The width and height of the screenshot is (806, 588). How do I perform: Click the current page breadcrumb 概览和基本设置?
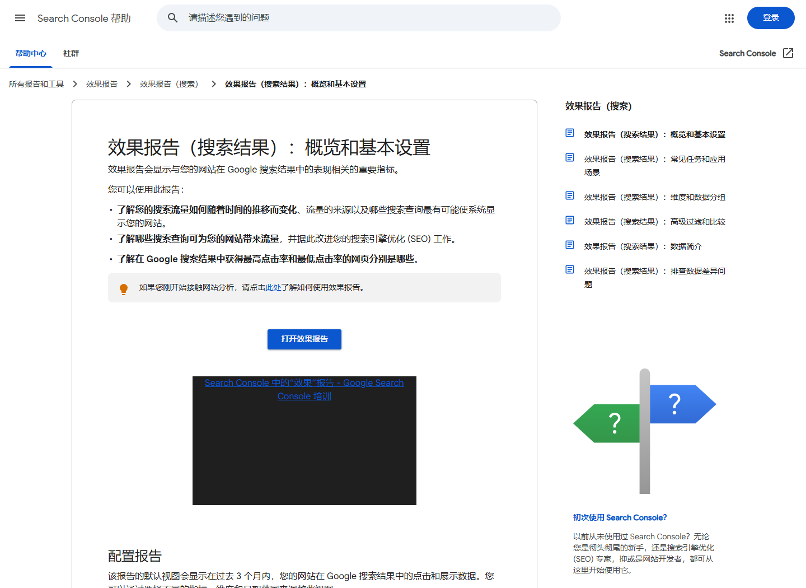click(x=296, y=84)
